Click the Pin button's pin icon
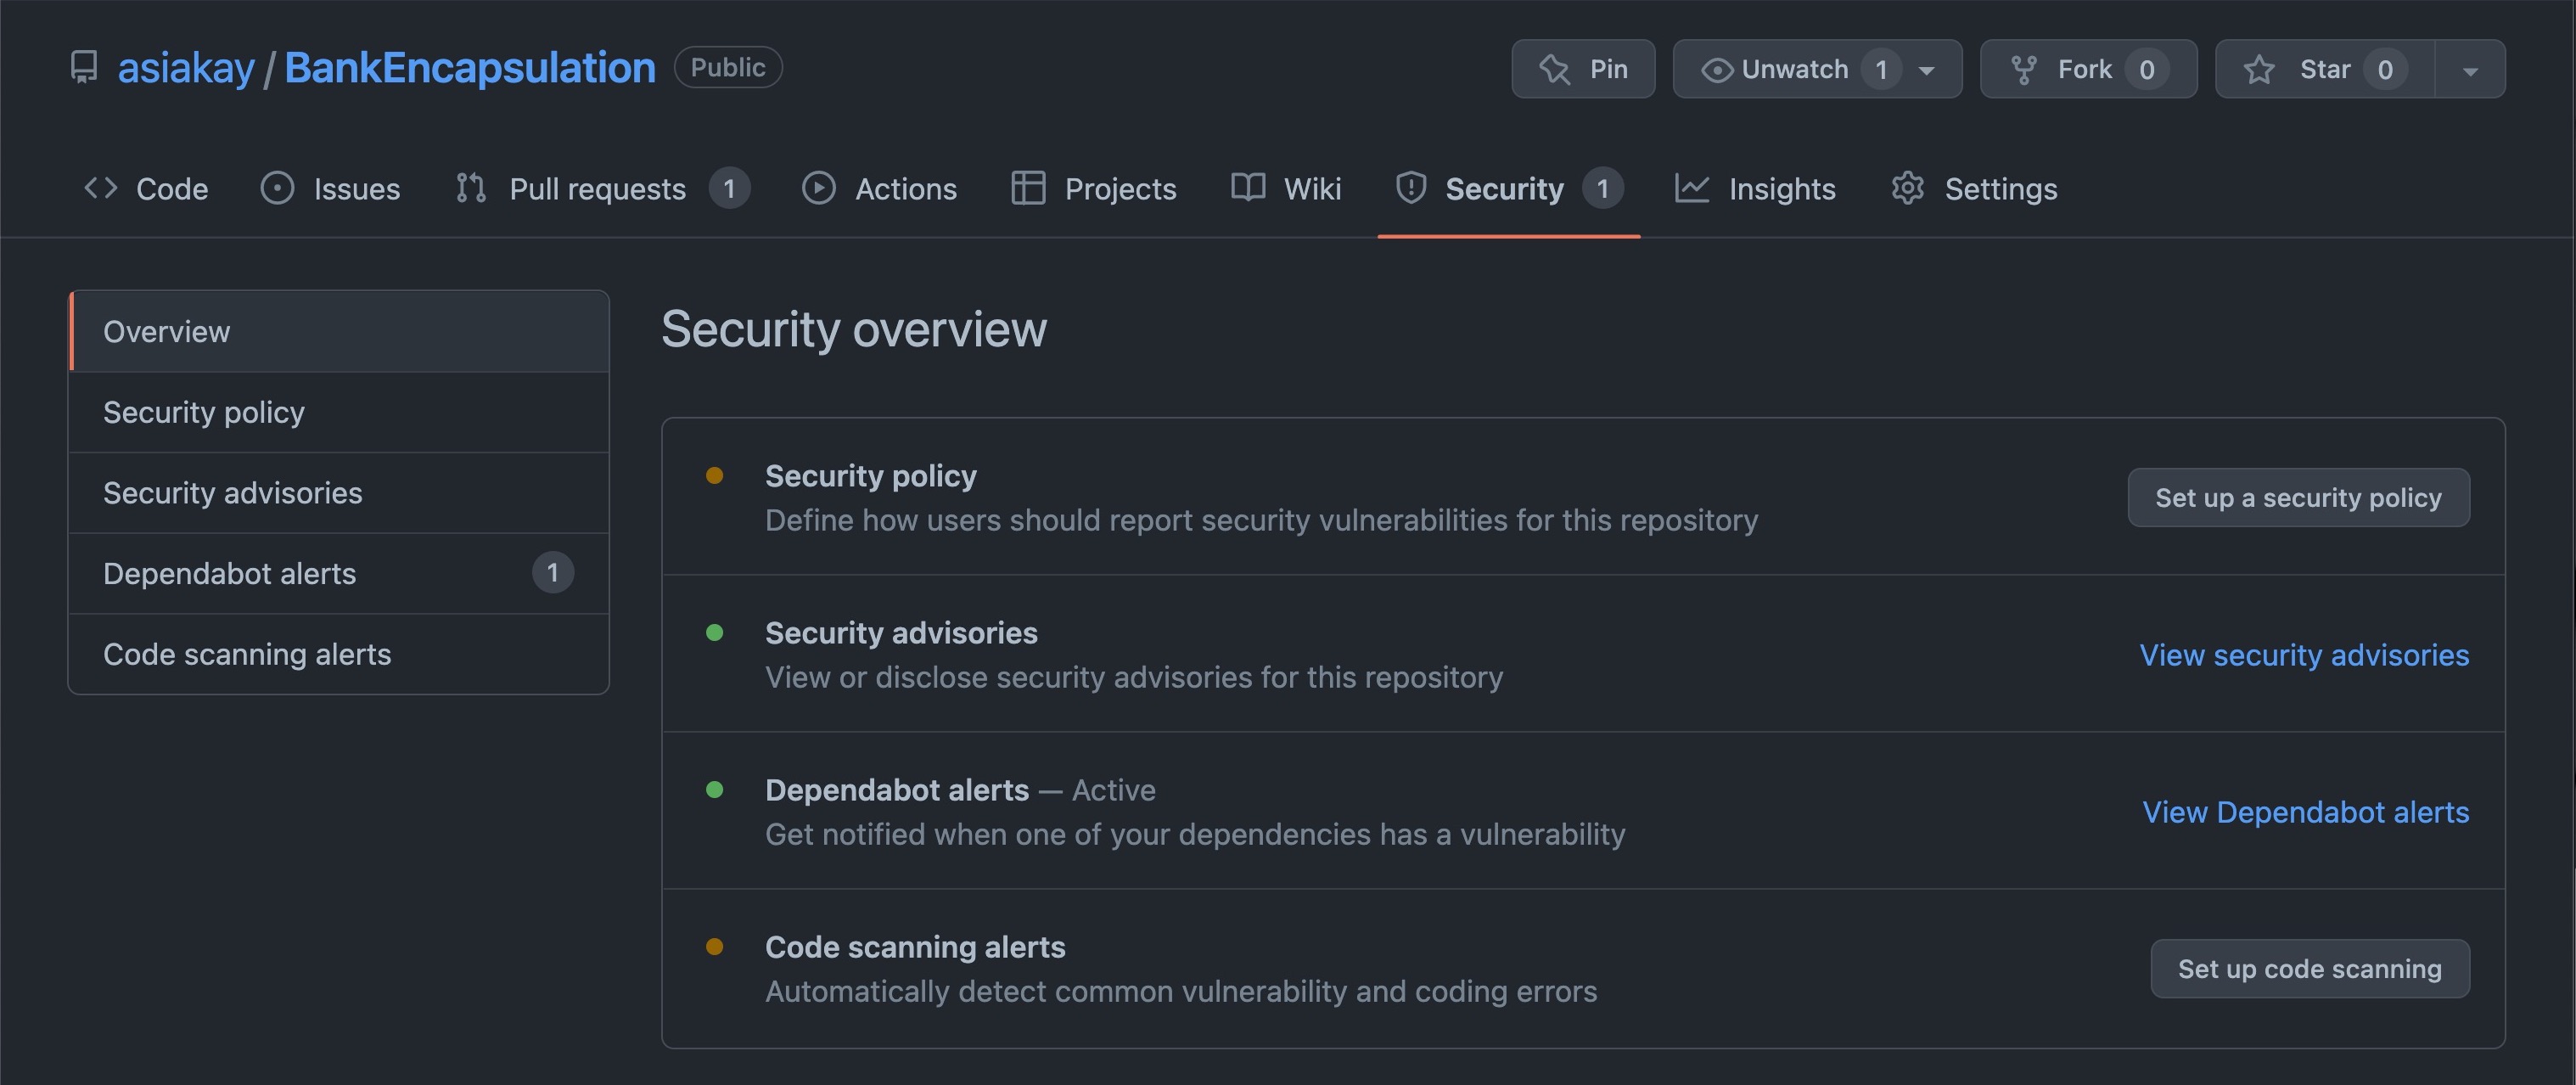This screenshot has height=1085, width=2576. (1554, 69)
